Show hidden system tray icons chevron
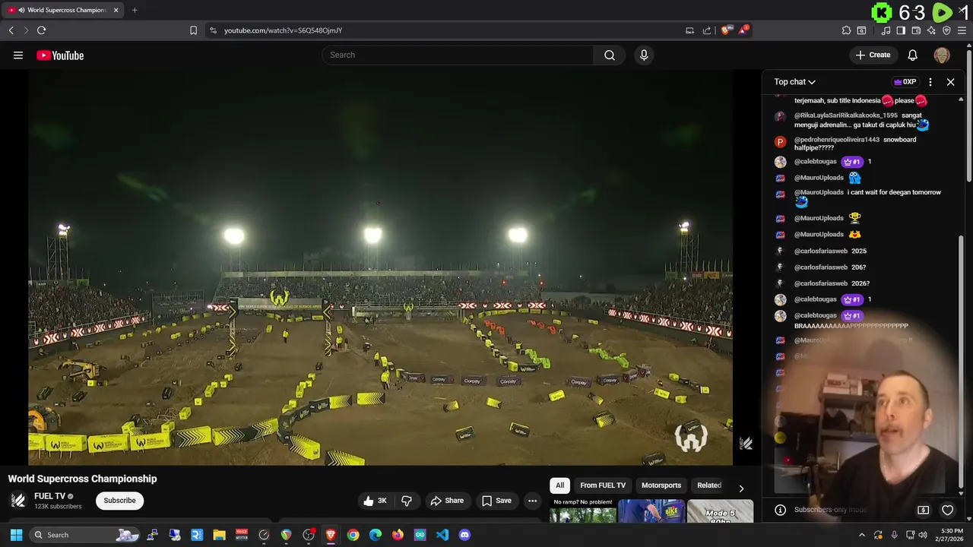The width and height of the screenshot is (973, 547). tap(861, 535)
